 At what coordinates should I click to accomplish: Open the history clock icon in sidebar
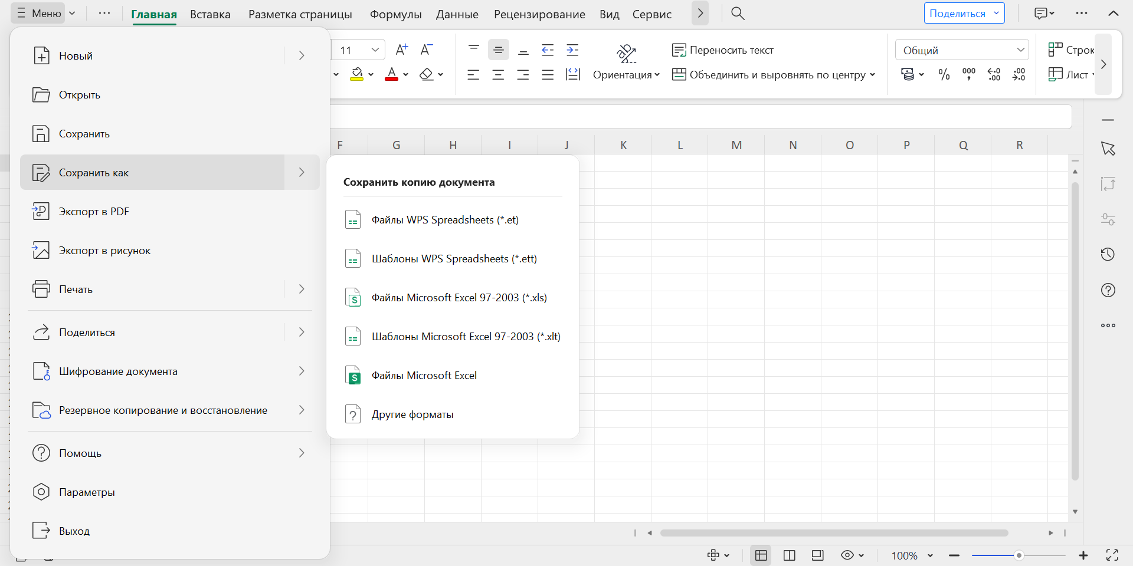coord(1108,254)
